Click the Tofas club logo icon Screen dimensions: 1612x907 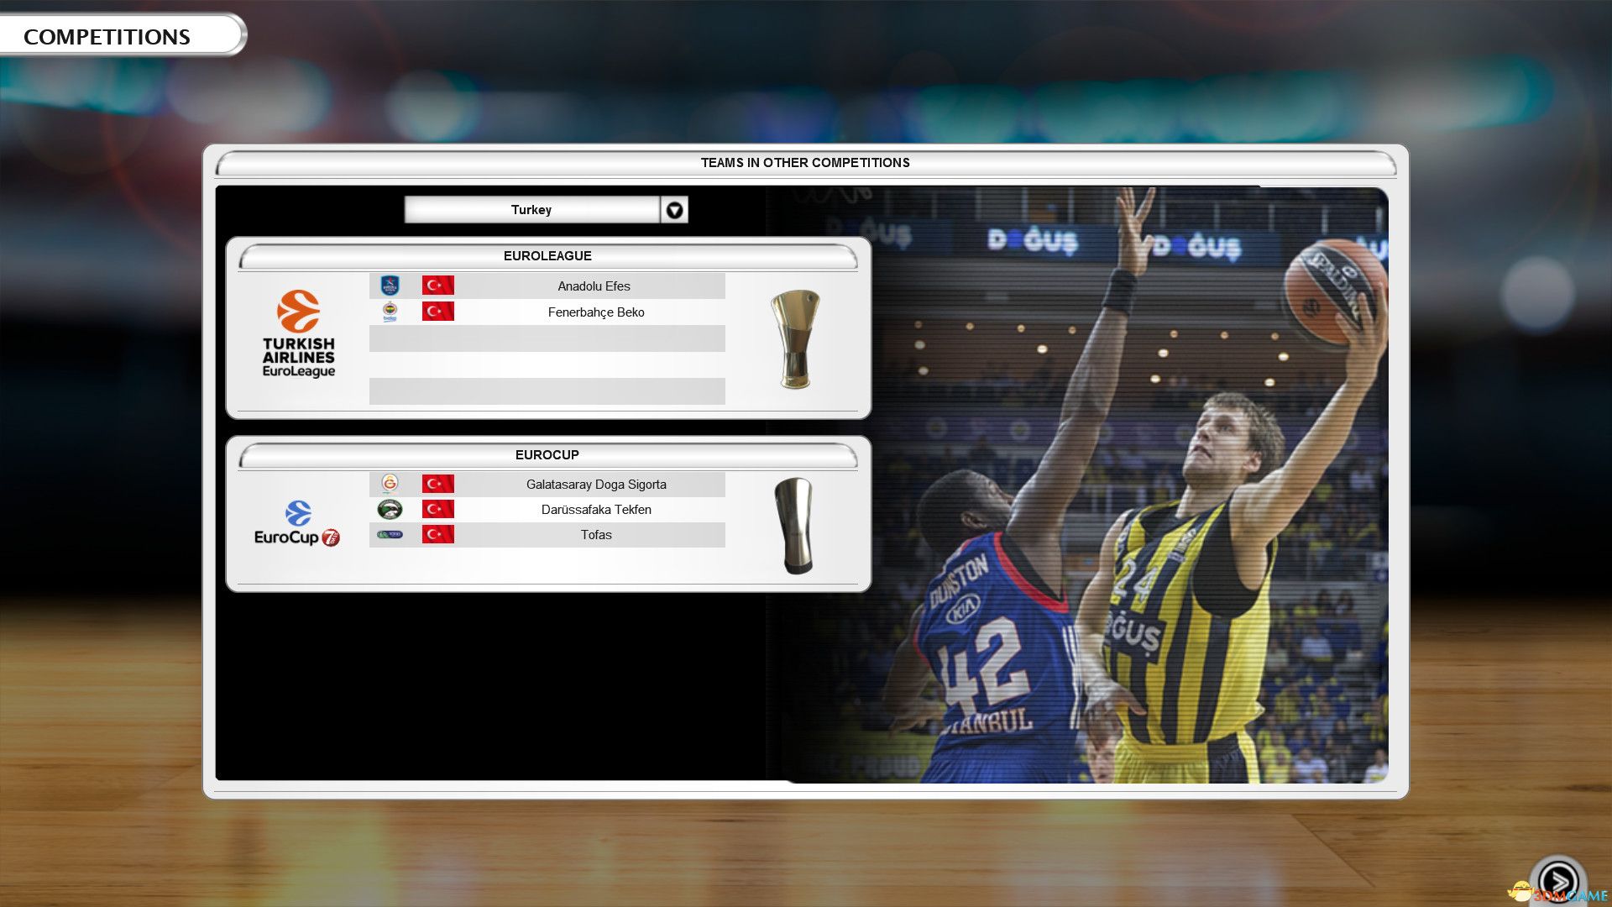pyautogui.click(x=390, y=535)
